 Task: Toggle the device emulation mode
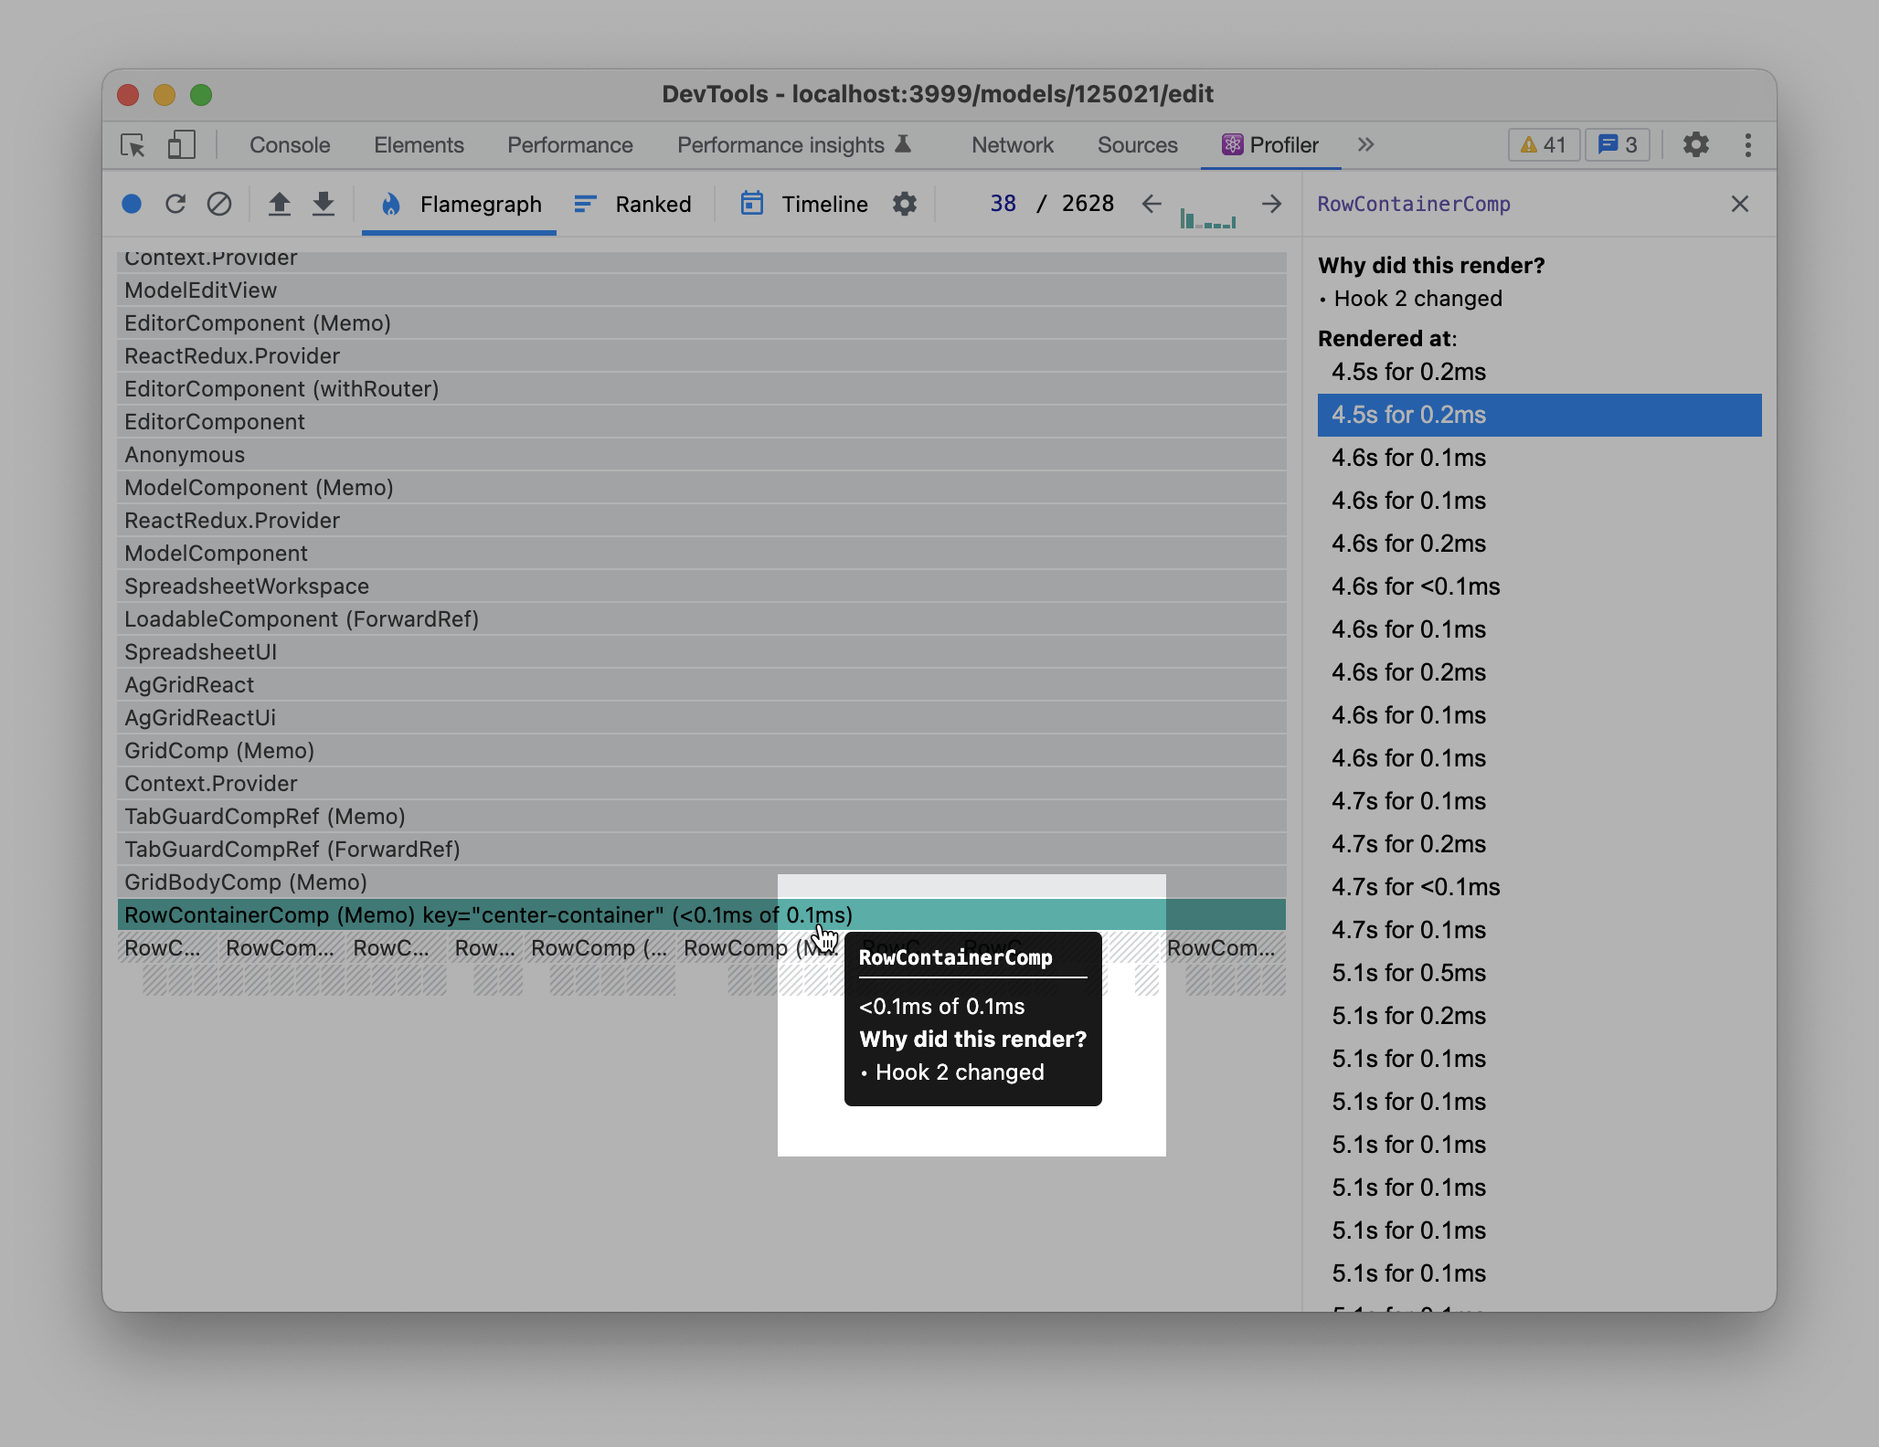pyautogui.click(x=180, y=144)
